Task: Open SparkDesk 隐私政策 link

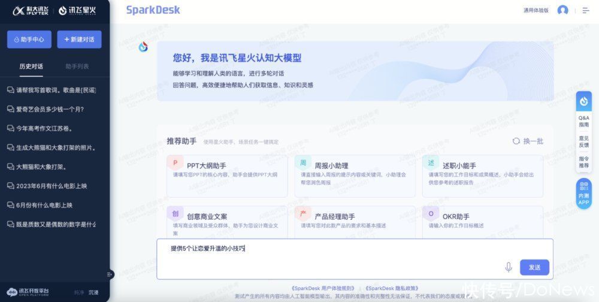Action: 391,288
